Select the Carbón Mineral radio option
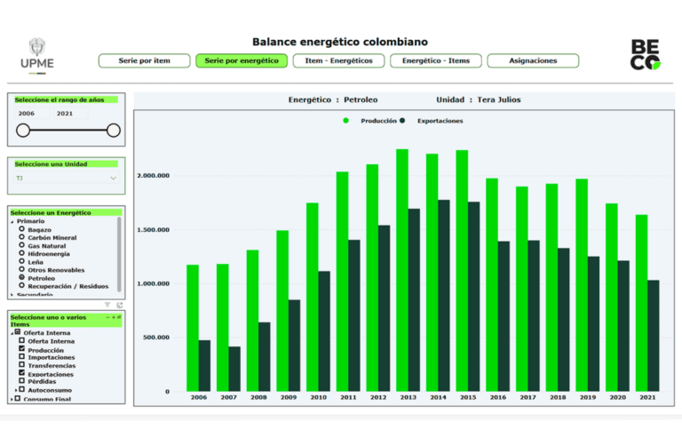This screenshot has height=429, width=682. tap(21, 237)
